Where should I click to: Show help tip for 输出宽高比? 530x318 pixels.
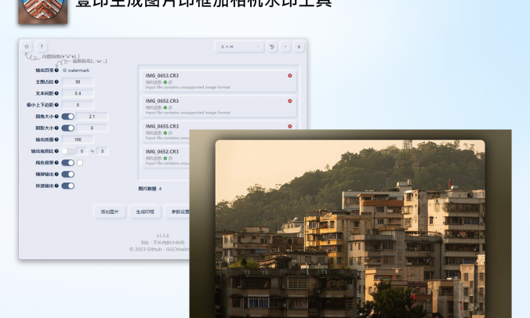pos(56,151)
